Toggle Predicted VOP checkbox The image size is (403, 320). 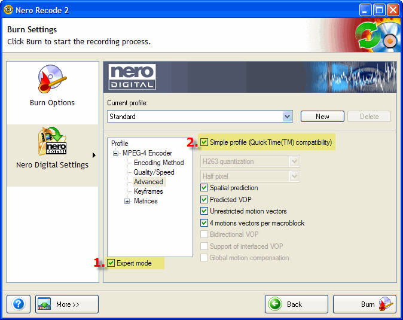[x=204, y=199]
